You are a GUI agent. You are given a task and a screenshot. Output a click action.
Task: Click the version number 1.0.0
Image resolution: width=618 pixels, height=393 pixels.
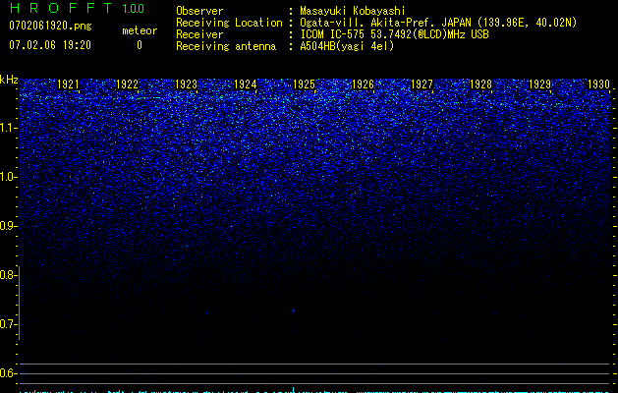click(x=134, y=9)
